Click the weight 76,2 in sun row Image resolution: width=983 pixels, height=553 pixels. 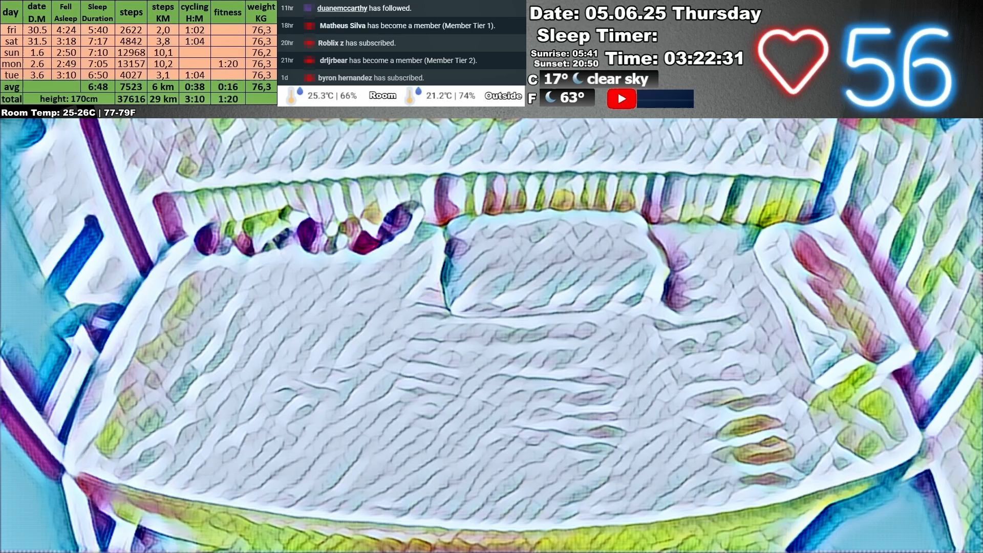click(261, 52)
